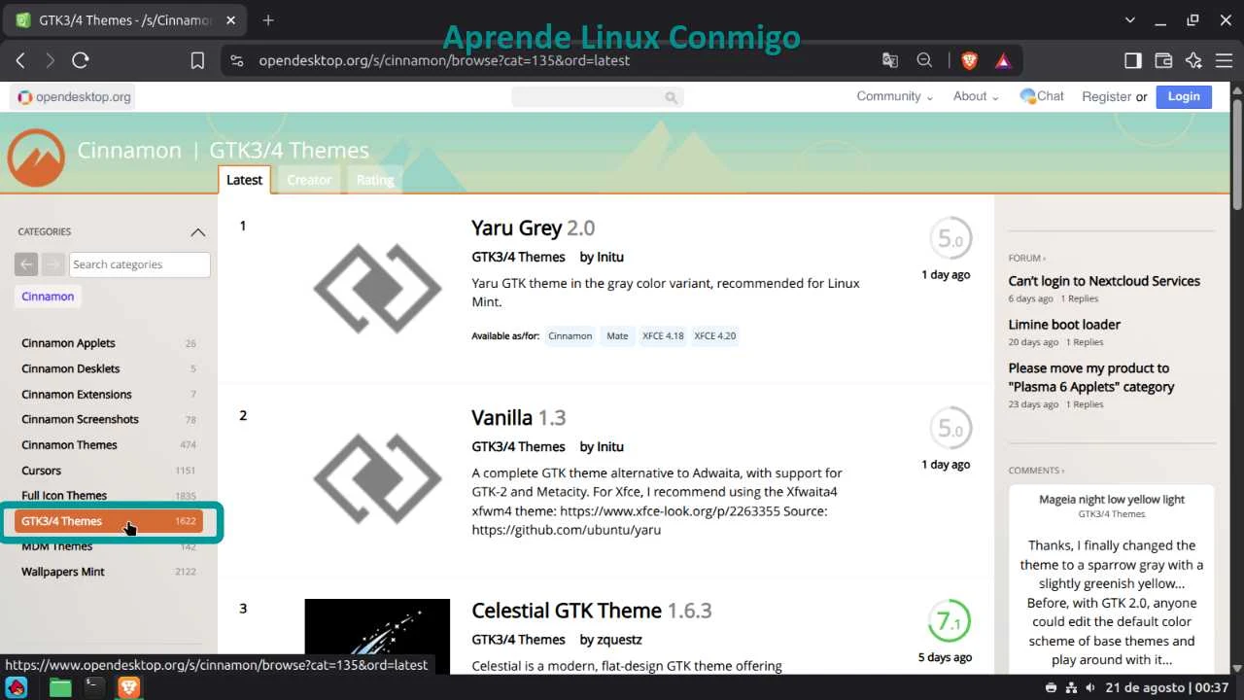The width and height of the screenshot is (1244, 700).
Task: Click the Register link
Action: coord(1106,96)
